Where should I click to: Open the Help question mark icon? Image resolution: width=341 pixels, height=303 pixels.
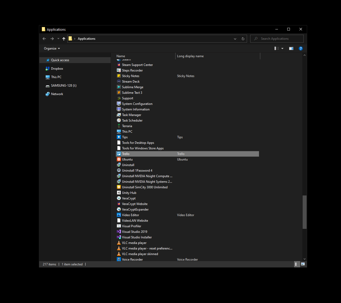[300, 48]
